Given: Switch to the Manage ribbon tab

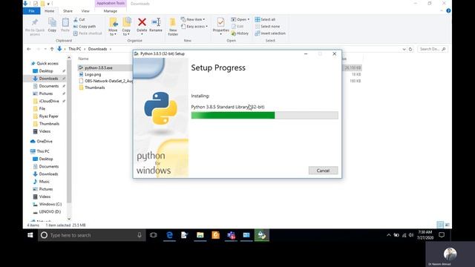Looking at the screenshot, I should pos(111,11).
